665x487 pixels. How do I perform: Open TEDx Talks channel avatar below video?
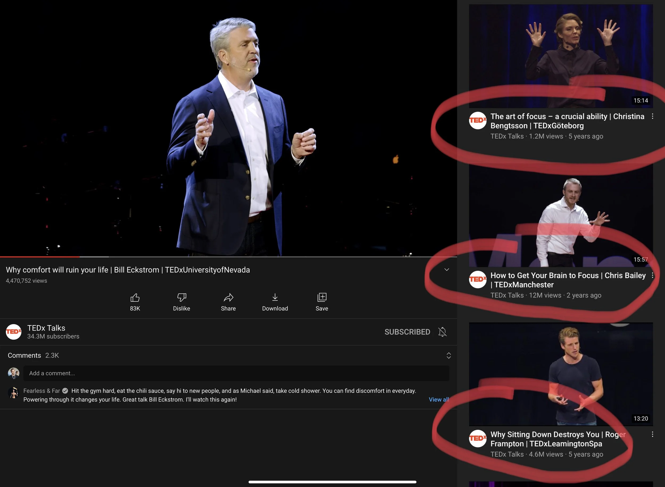point(14,332)
